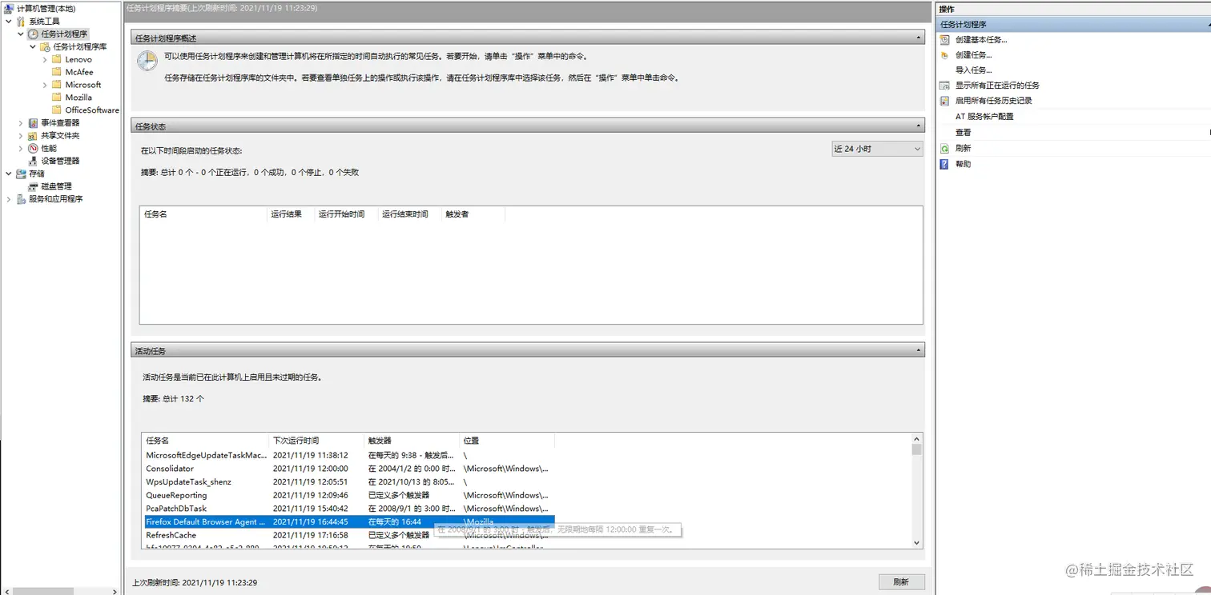Expand the 事件查看器 node

(x=21, y=123)
